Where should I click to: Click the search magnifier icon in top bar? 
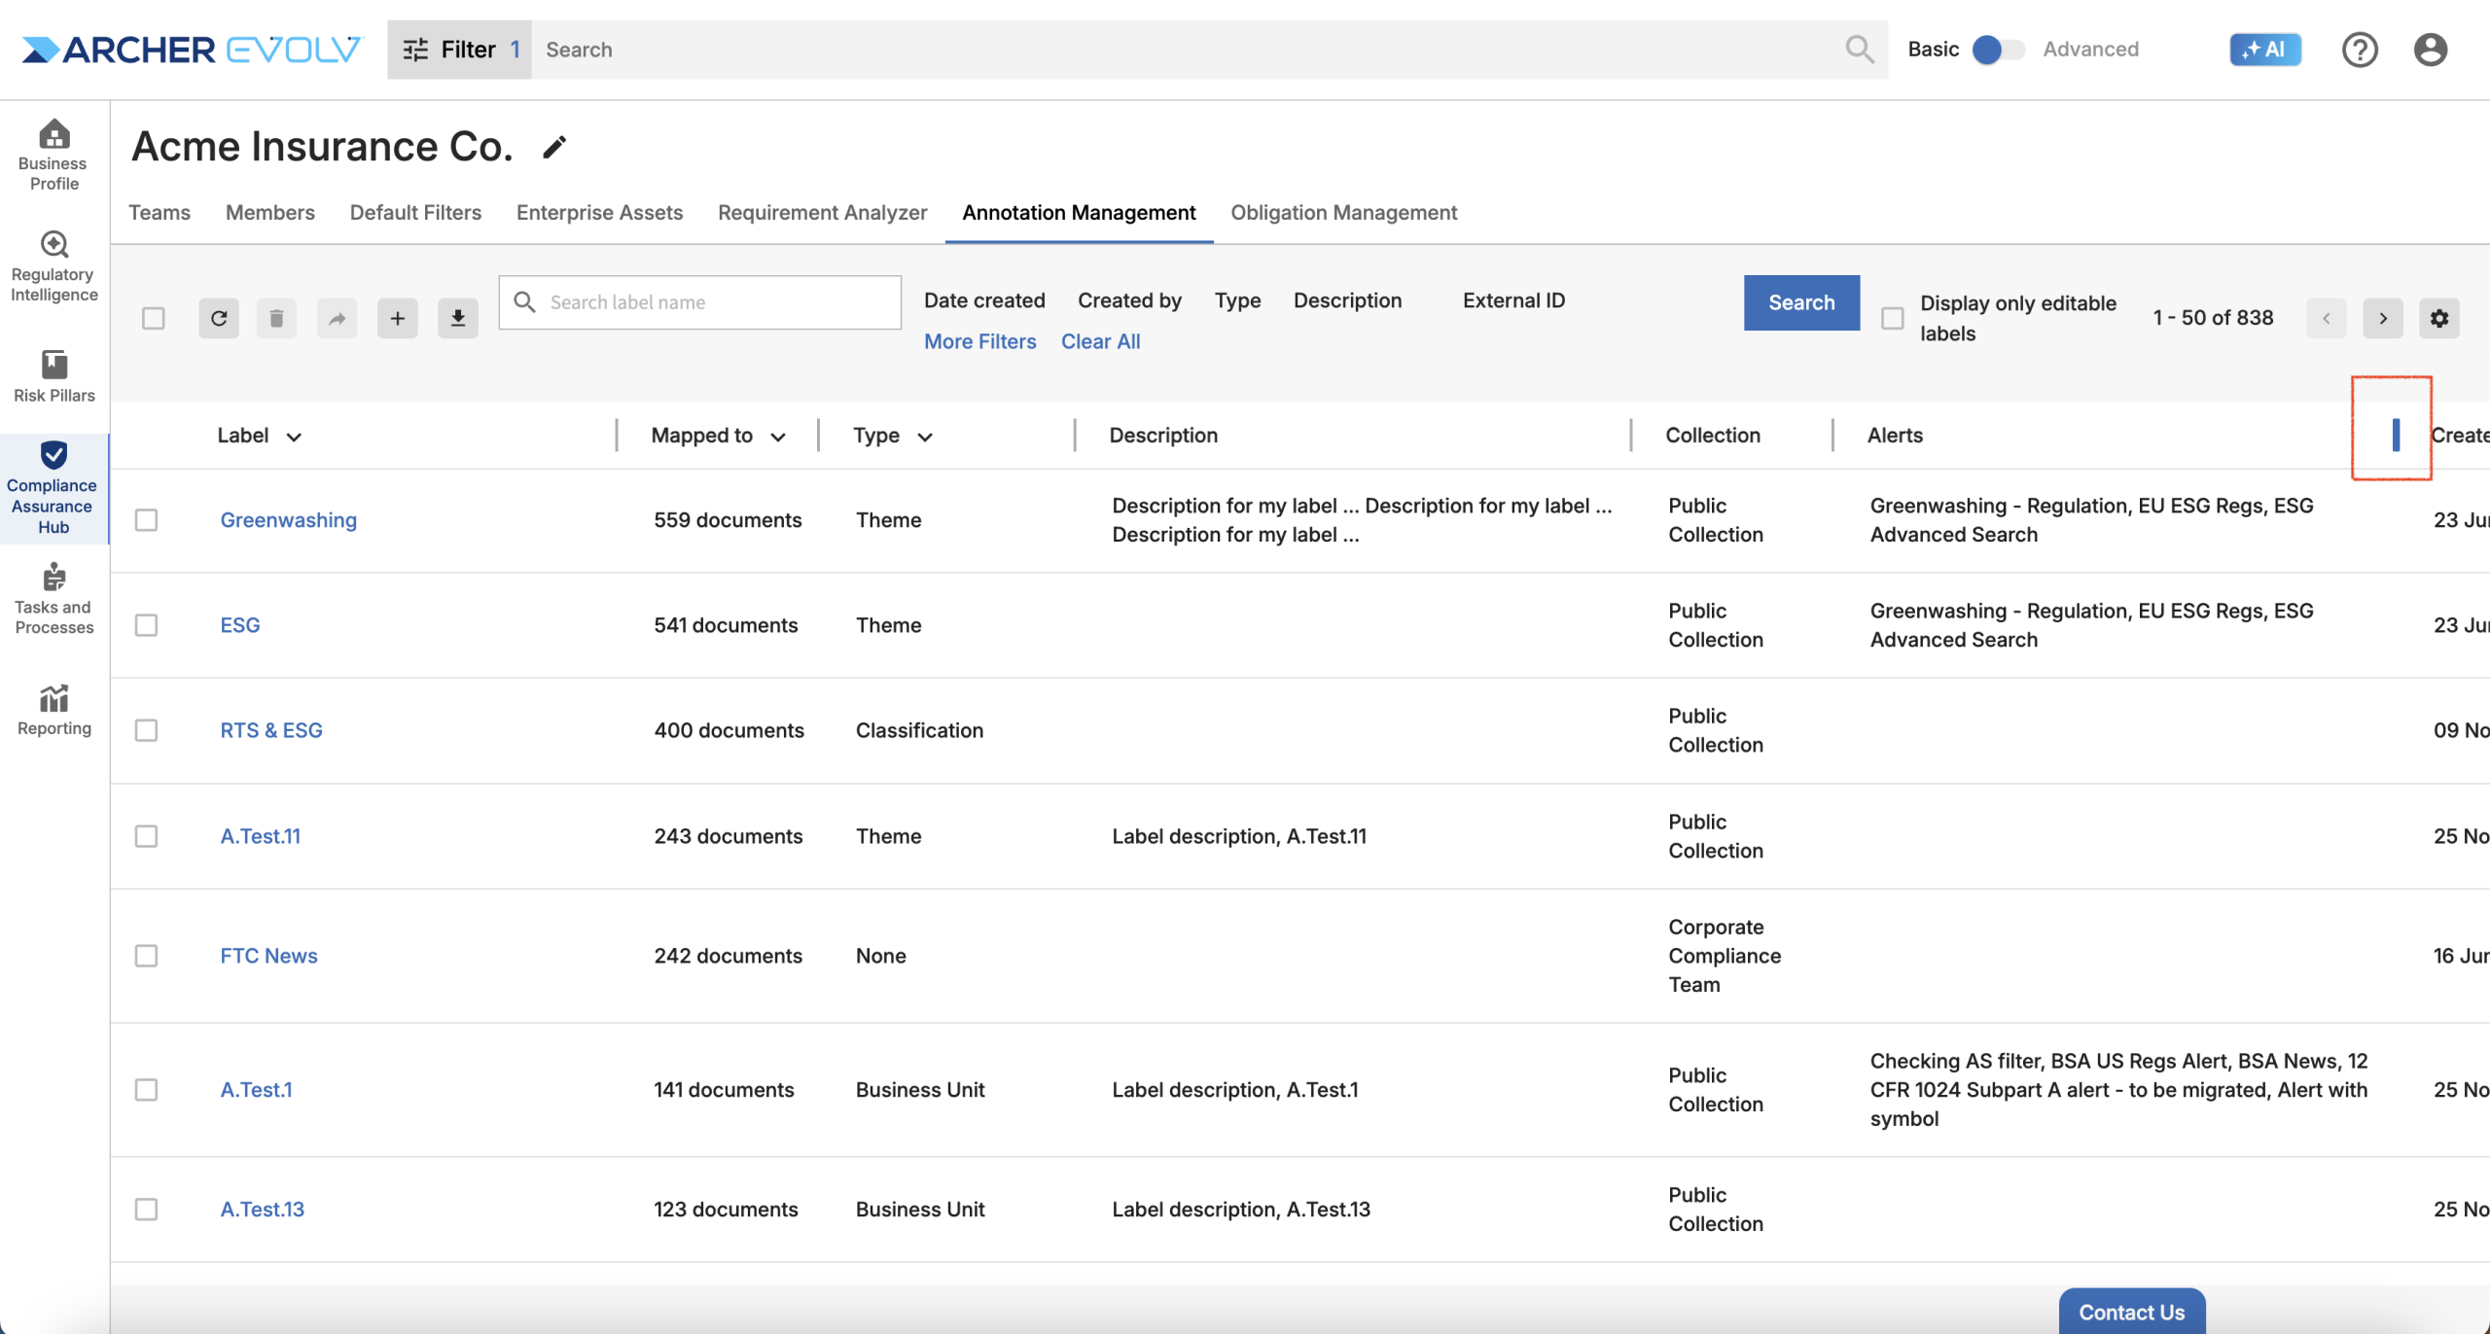1859,49
